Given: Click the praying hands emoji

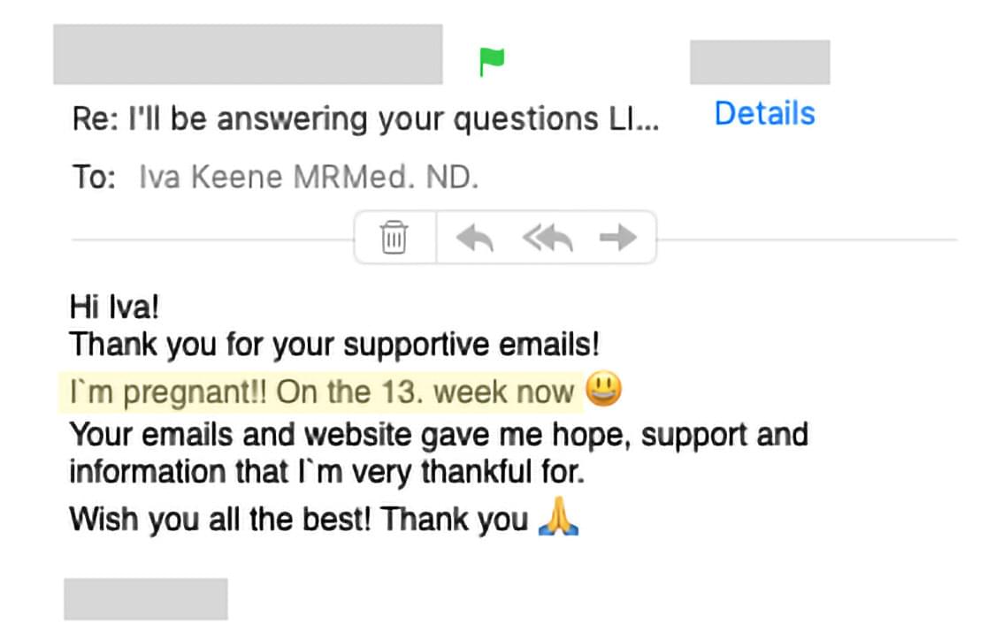Looking at the screenshot, I should (558, 516).
